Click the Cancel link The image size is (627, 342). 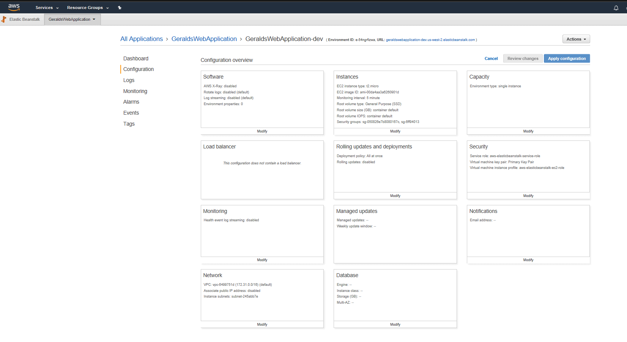pyautogui.click(x=491, y=58)
